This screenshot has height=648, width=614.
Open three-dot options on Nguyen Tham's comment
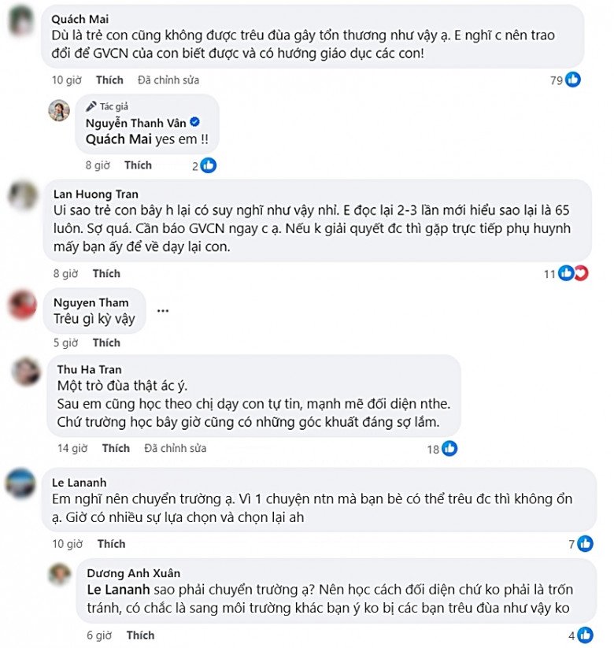163,311
